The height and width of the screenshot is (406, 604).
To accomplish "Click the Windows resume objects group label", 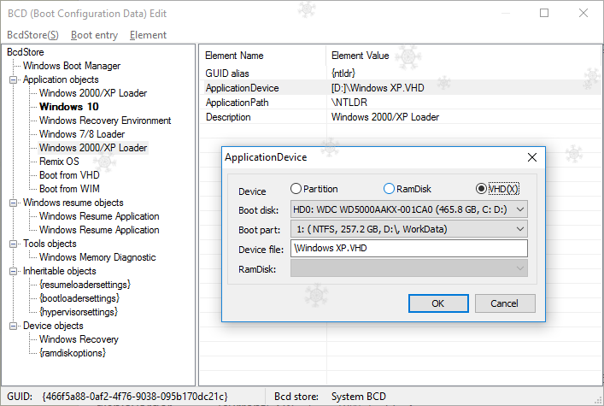I will pyautogui.click(x=73, y=203).
